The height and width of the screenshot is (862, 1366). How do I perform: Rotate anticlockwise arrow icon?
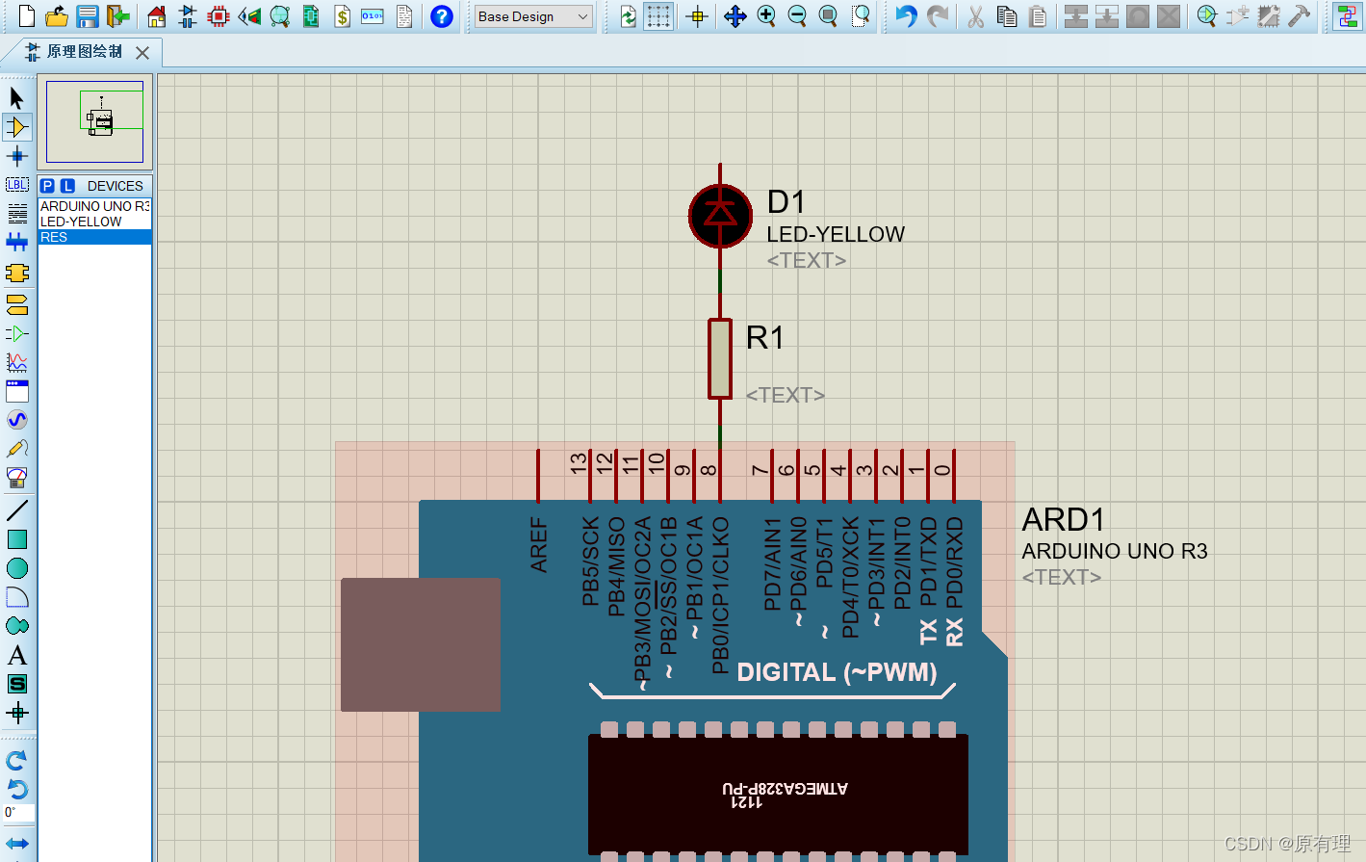pos(17,790)
